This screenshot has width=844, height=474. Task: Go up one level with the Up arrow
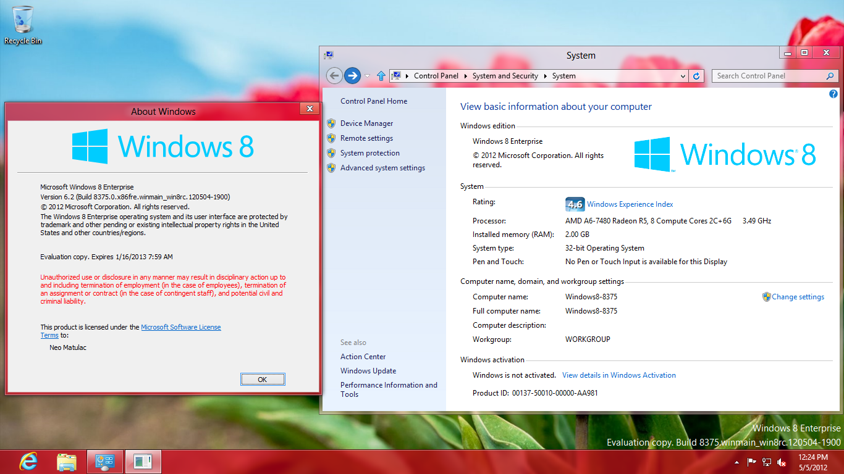pyautogui.click(x=381, y=76)
